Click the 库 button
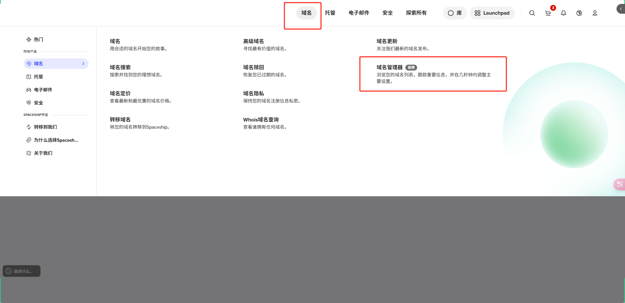 tap(455, 13)
